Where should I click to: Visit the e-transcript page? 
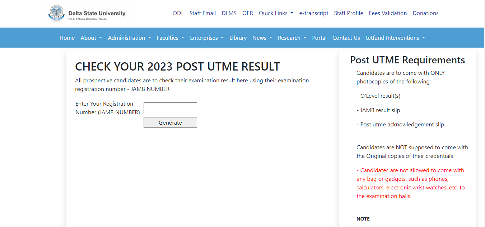click(313, 13)
